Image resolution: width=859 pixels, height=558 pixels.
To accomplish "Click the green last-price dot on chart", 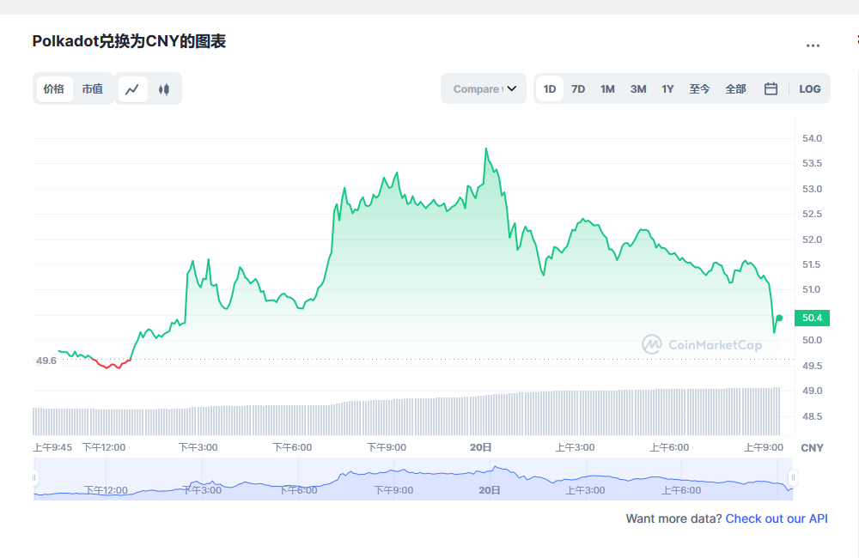I will coord(780,318).
